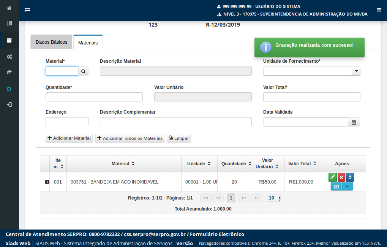Image resolution: width=387 pixels, height=247 pixels.
Task: Click the magnifier search icon beside Material
Action: 84,71
